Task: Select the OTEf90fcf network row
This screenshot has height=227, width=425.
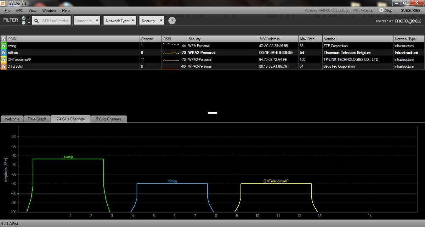Action: [x=212, y=66]
